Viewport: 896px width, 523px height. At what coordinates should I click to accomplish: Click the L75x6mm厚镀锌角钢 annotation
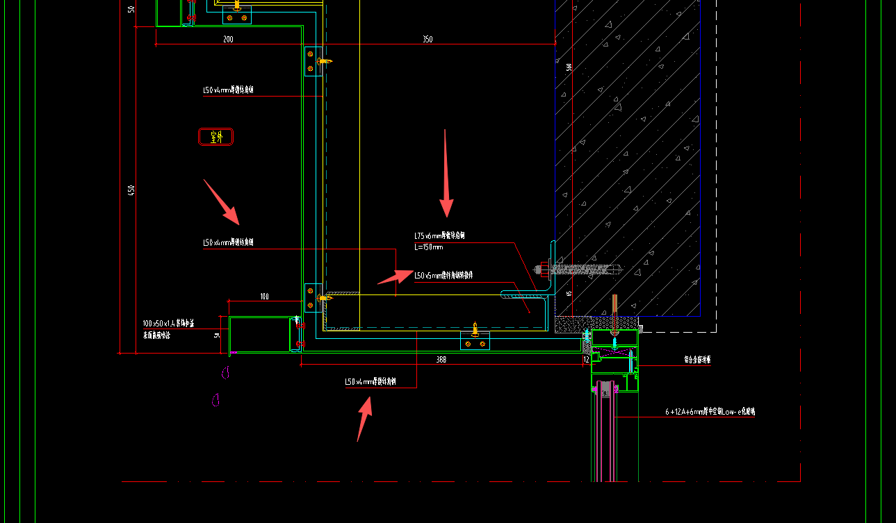tap(439, 235)
